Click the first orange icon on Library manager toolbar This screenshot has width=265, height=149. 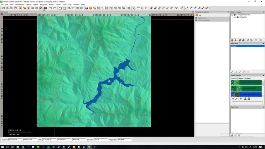click(232, 40)
